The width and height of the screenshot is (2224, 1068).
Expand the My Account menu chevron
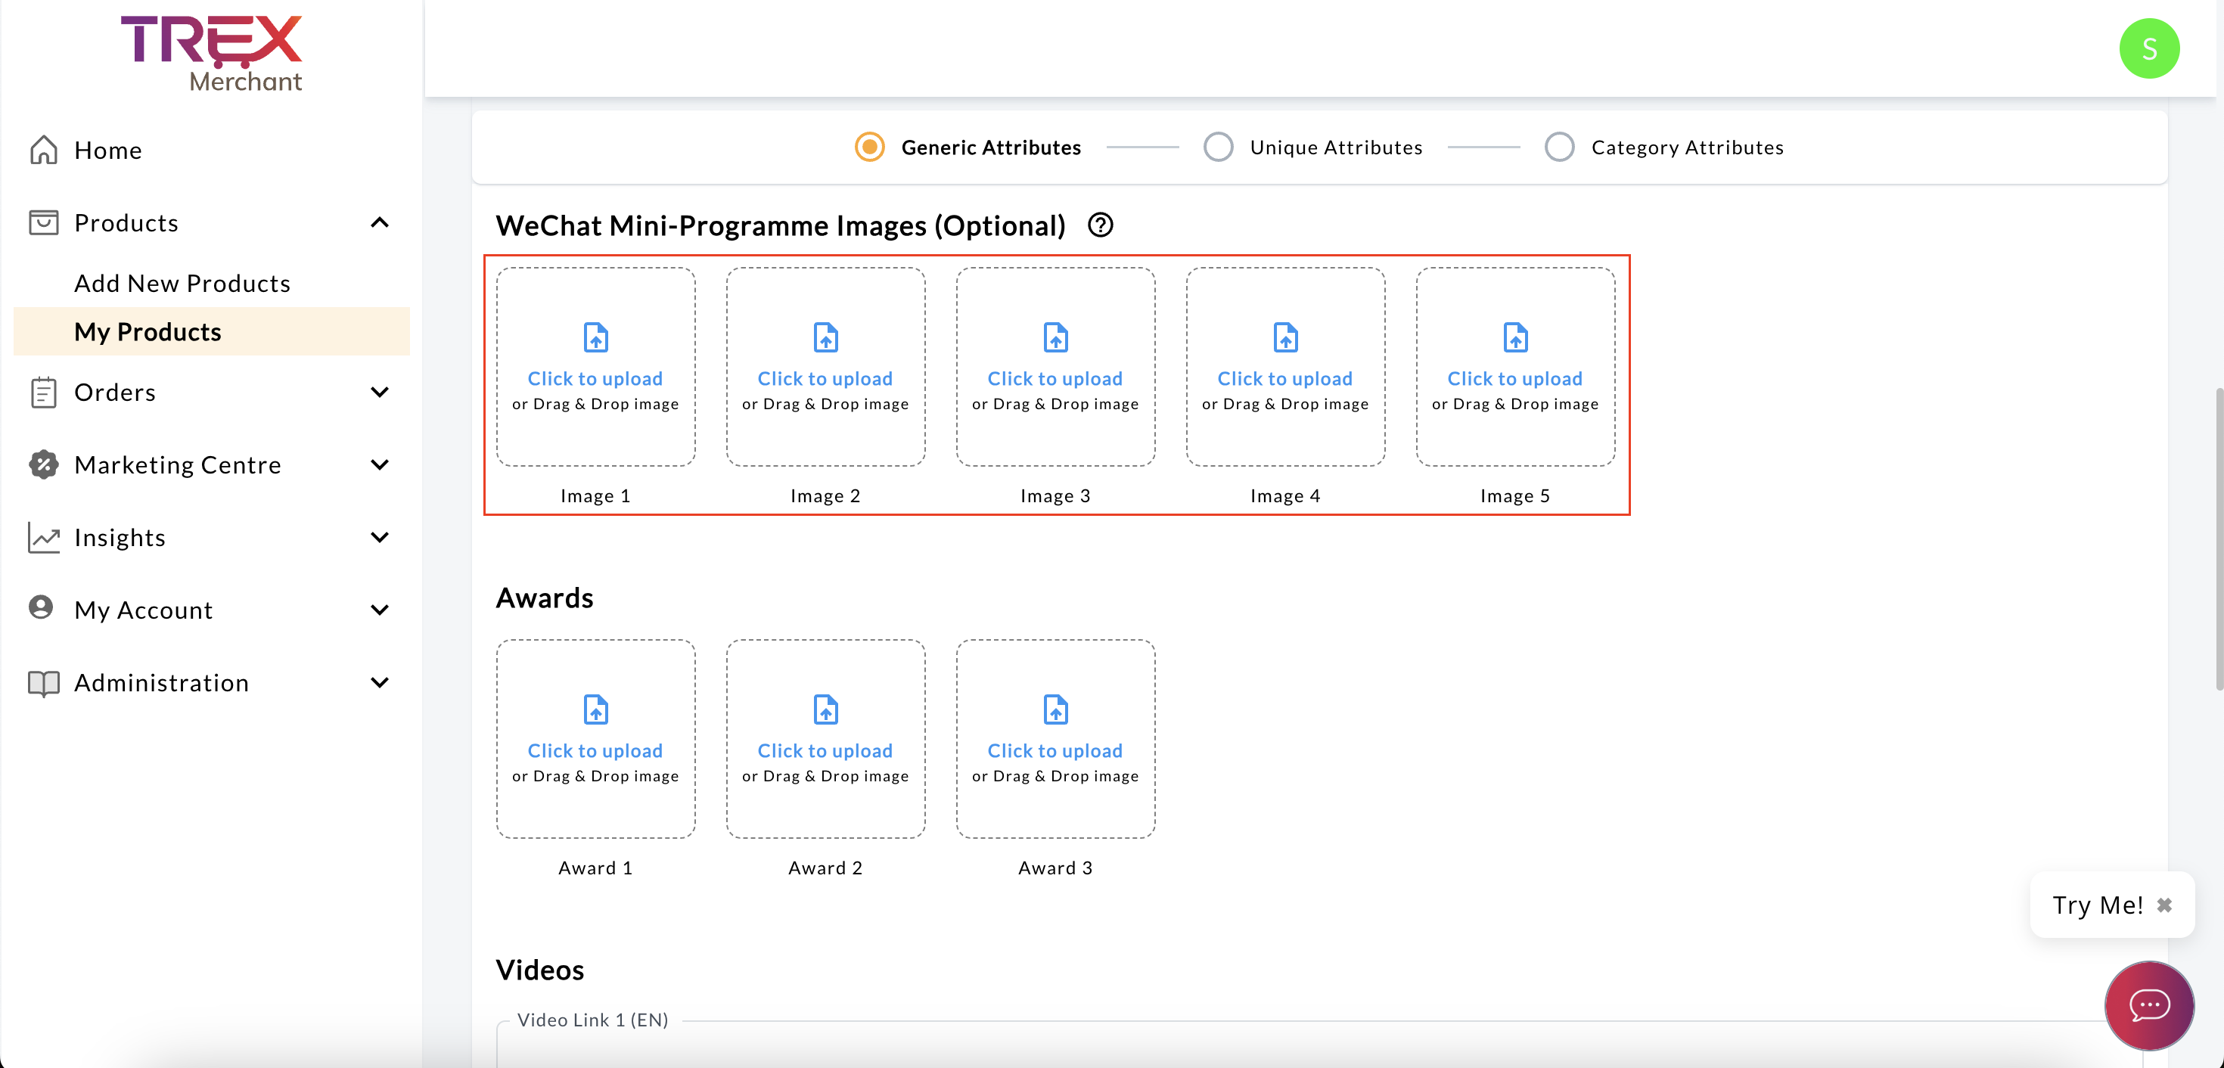pyautogui.click(x=380, y=610)
